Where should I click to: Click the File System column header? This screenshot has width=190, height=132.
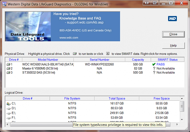point(72,98)
